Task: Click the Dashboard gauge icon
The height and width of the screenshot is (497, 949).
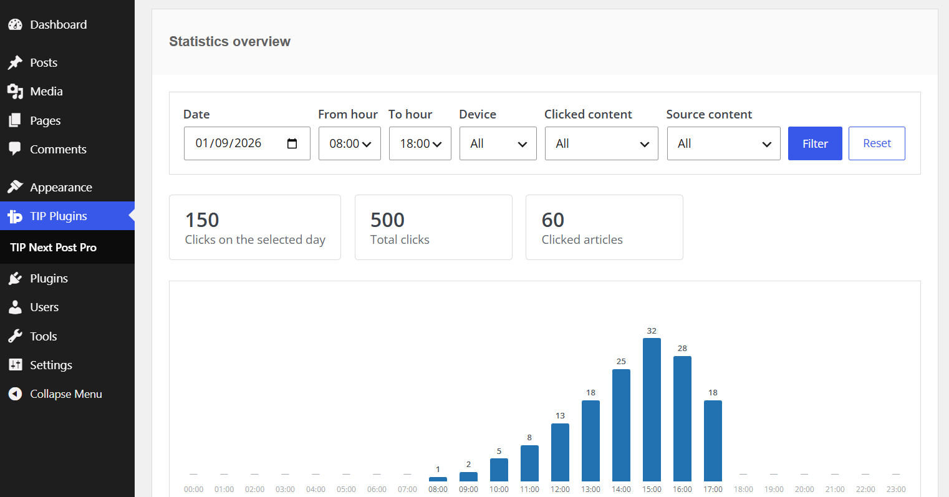Action: 15,25
